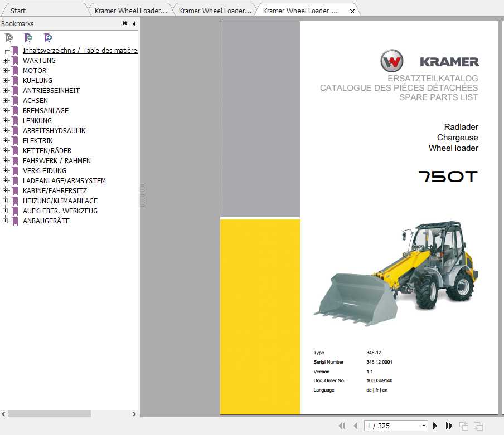Click the bookmark icon next to HEIZUNG/KLIMAANLAGE
The image size is (504, 435).
tap(15, 201)
